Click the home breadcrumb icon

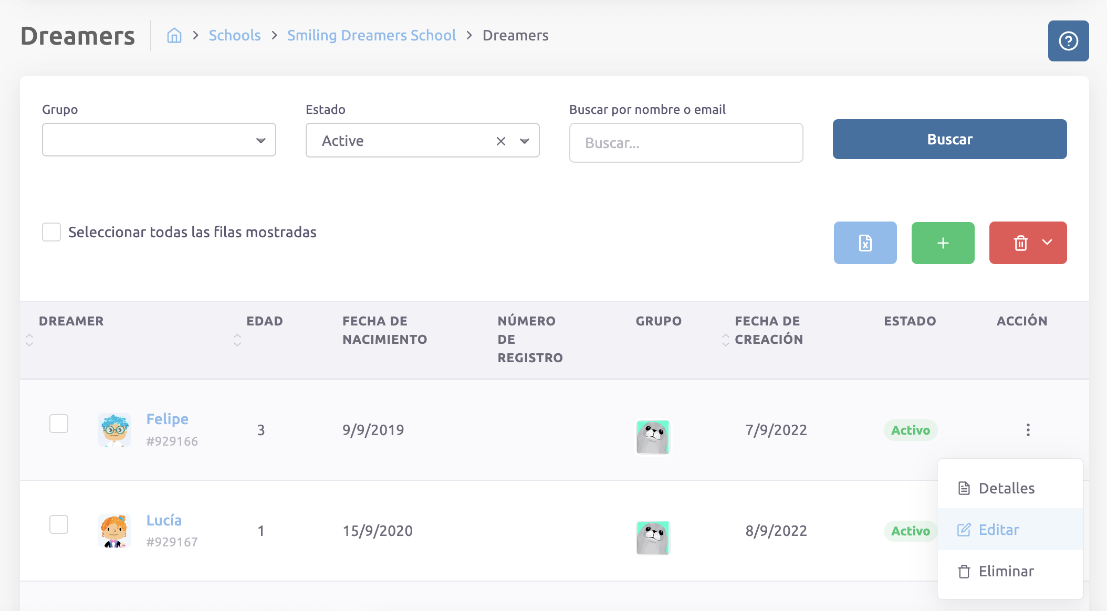coord(174,36)
